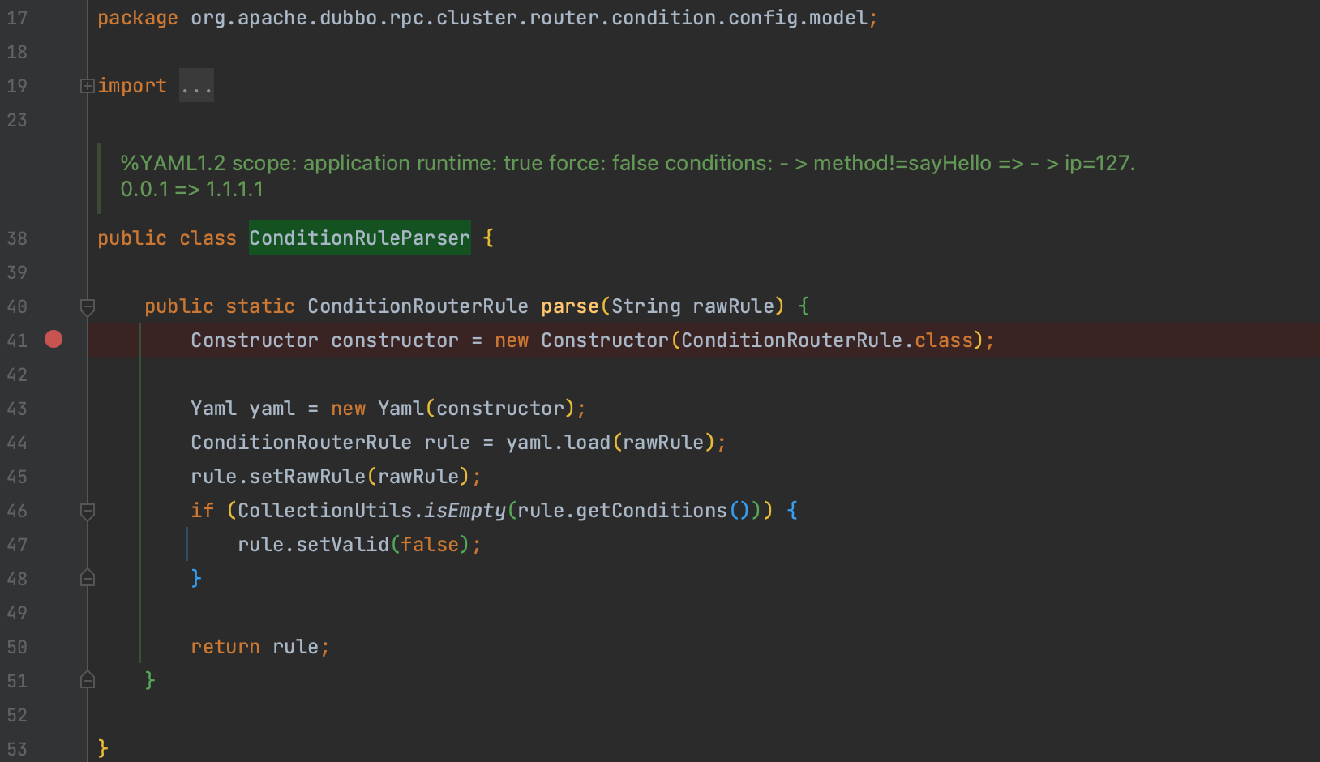Click line number 44 in gutter
The width and height of the screenshot is (1320, 762).
tap(17, 443)
